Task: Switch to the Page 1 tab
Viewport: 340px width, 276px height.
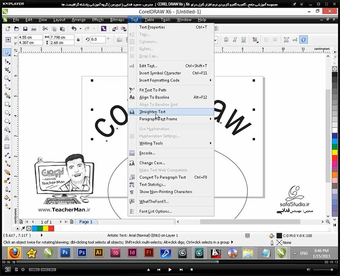Action: (x=86, y=222)
